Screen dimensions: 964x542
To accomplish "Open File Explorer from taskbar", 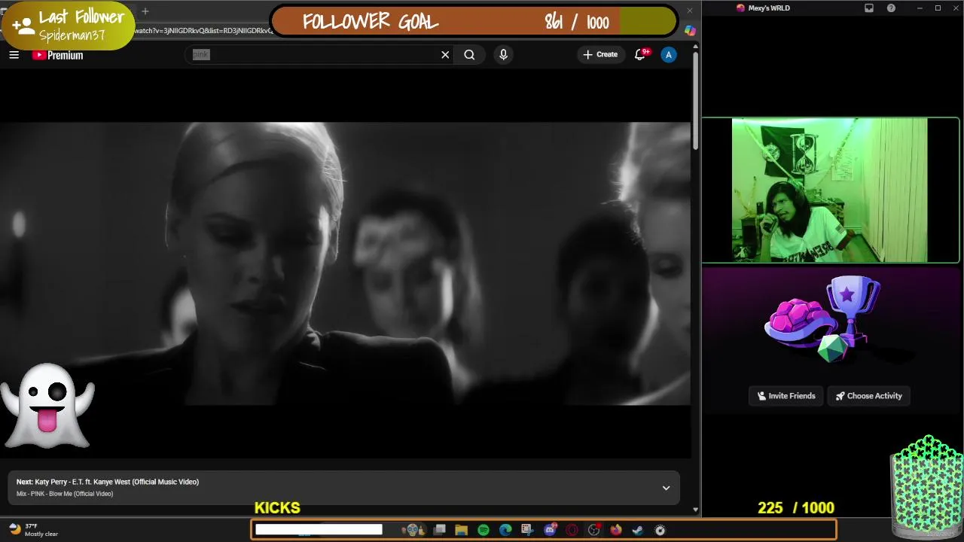I will click(462, 530).
